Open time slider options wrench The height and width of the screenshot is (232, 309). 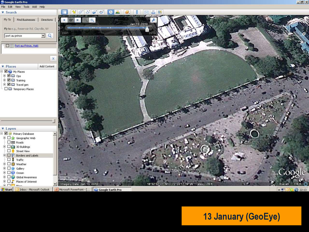[x=153, y=20]
